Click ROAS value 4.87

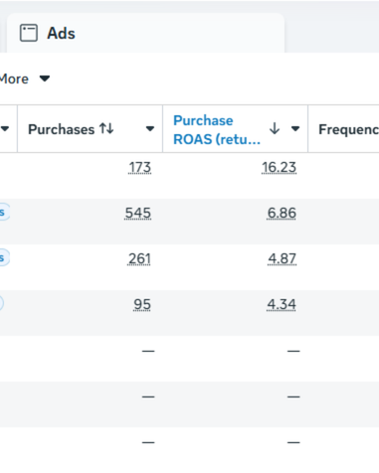pyautogui.click(x=282, y=259)
